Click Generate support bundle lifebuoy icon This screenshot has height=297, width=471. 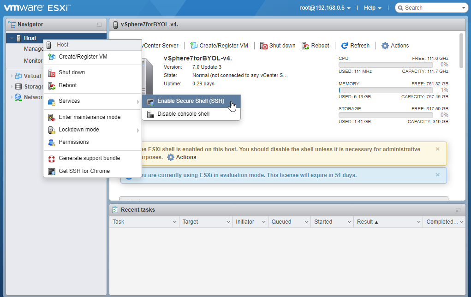[x=52, y=158]
